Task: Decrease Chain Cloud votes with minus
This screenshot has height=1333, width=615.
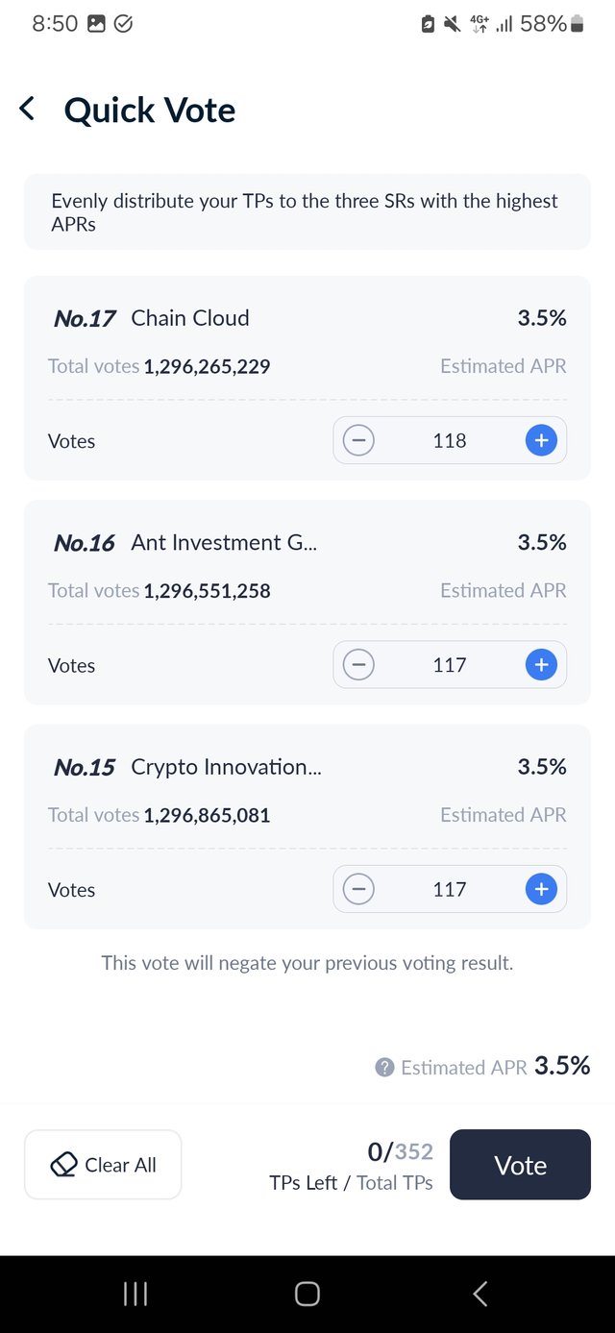Action: pyautogui.click(x=358, y=440)
